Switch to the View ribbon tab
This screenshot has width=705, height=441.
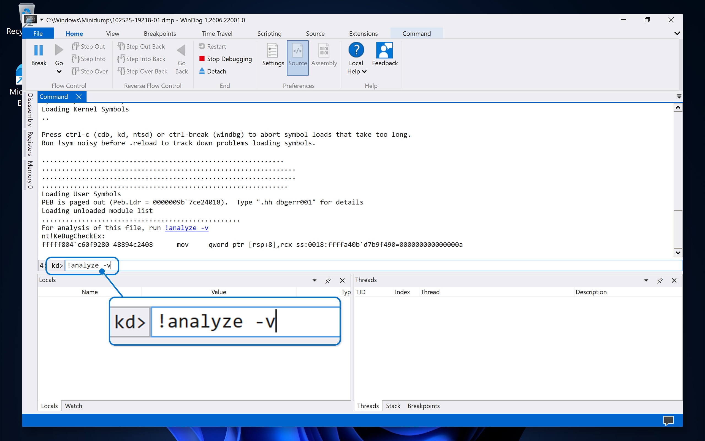pyautogui.click(x=113, y=34)
